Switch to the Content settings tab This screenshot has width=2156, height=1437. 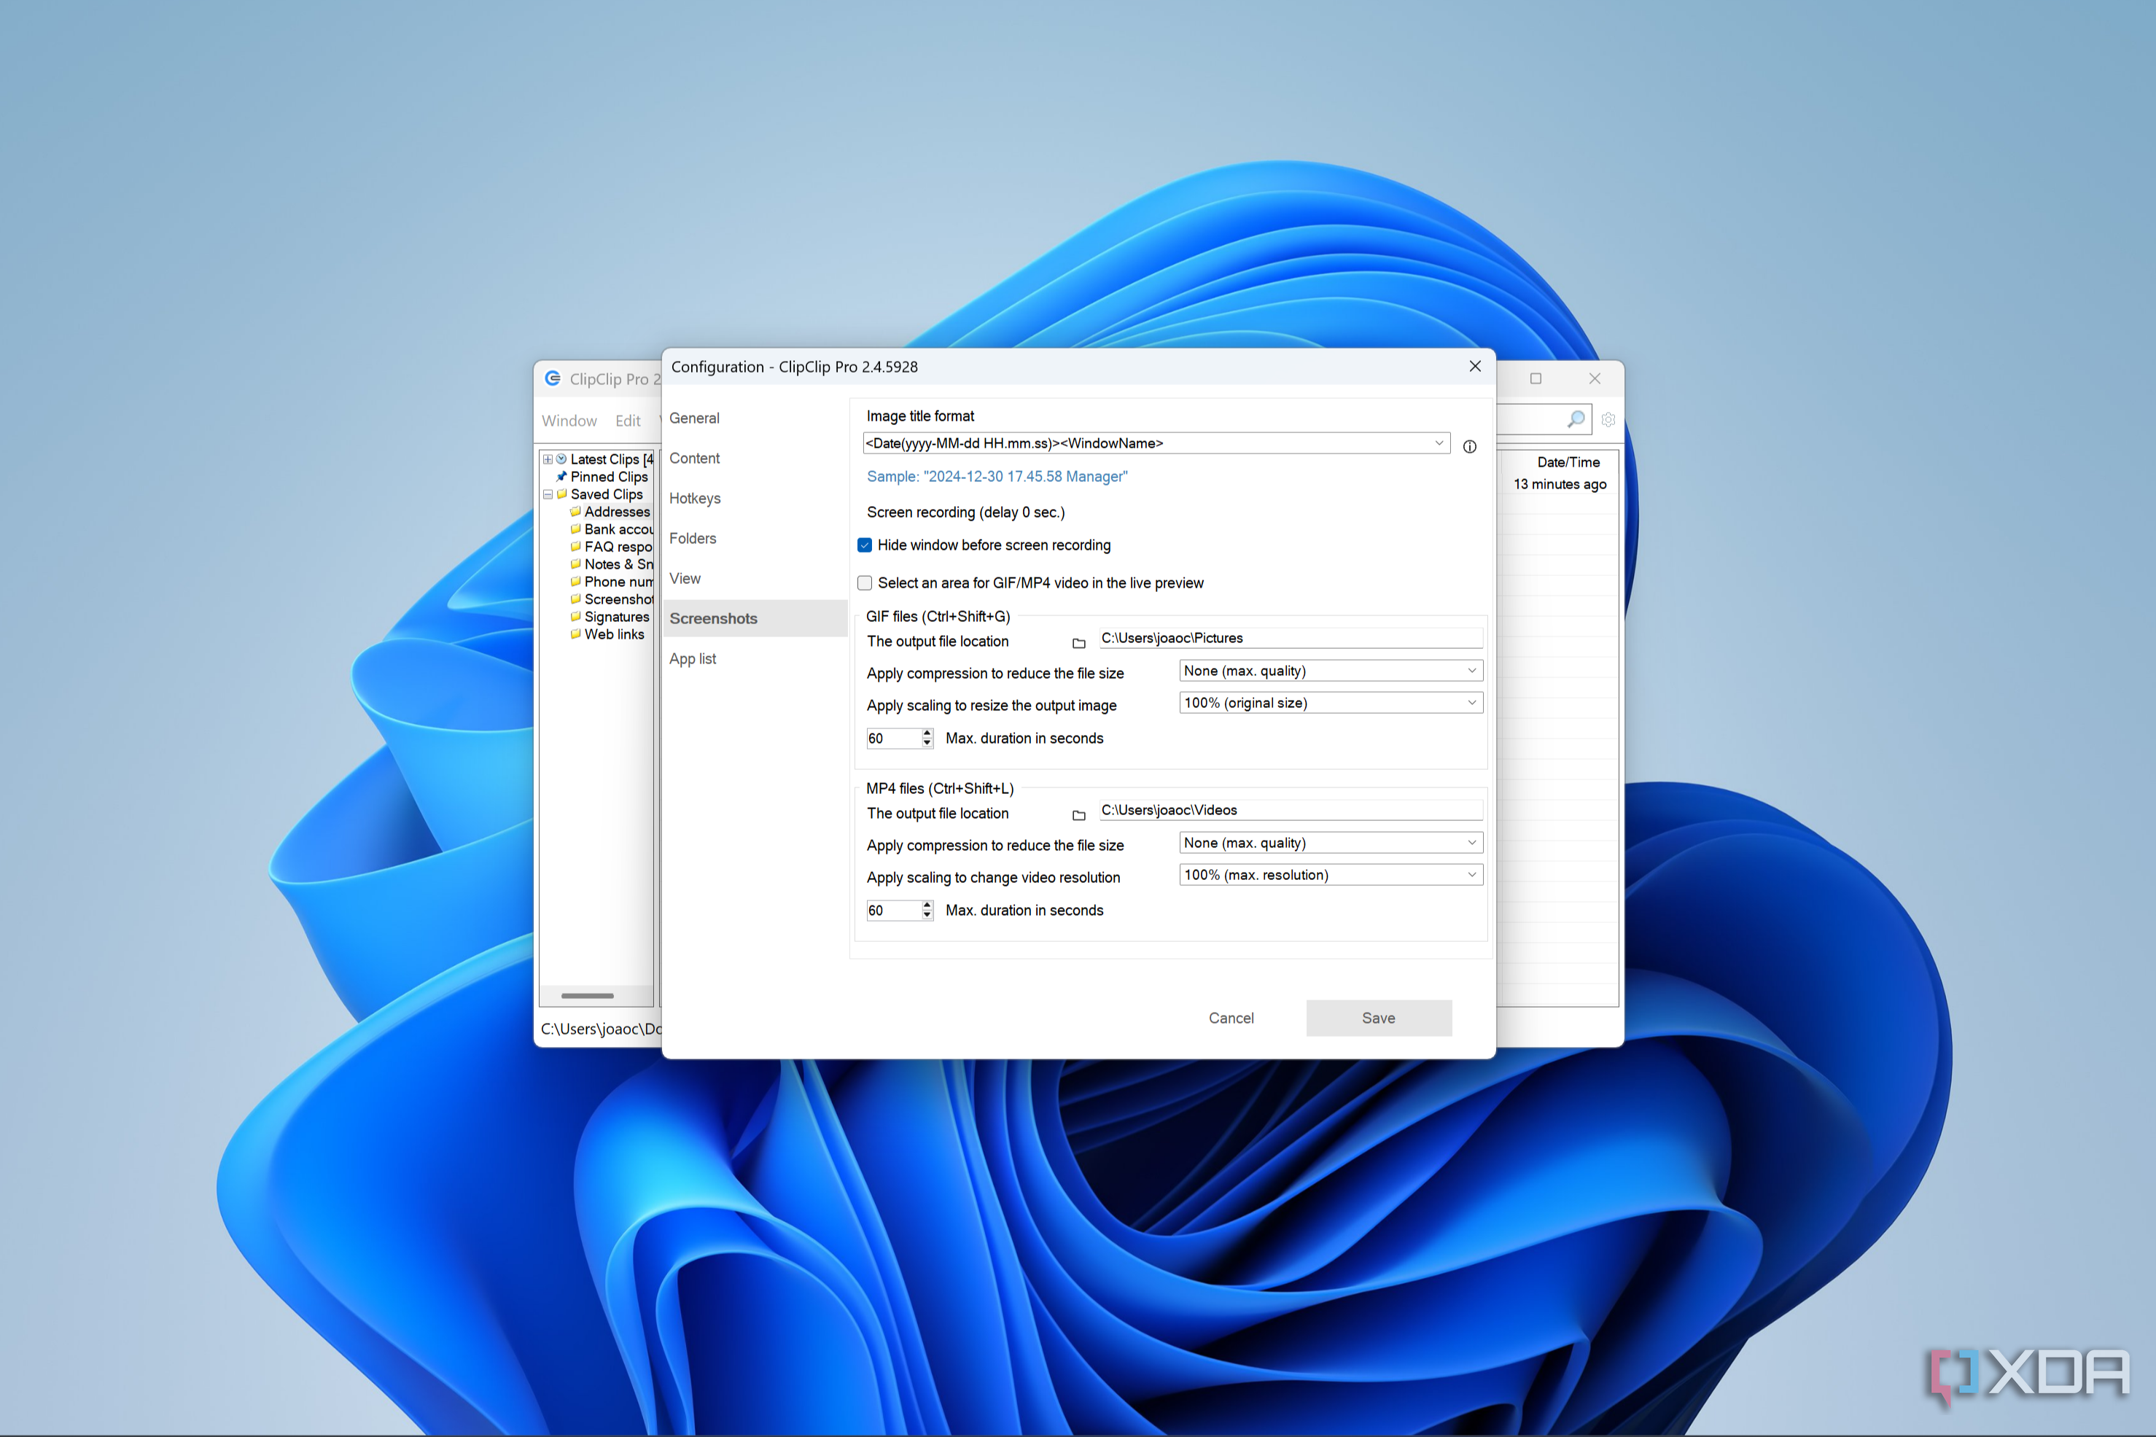click(x=695, y=459)
